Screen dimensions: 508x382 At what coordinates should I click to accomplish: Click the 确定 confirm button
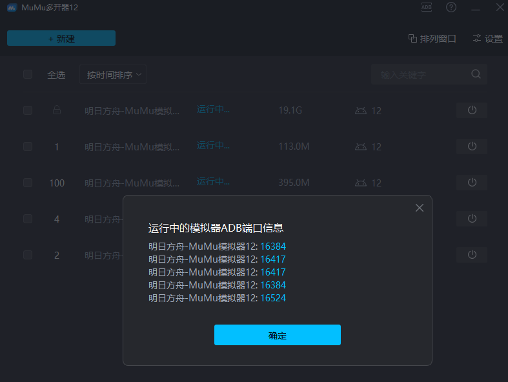click(278, 335)
